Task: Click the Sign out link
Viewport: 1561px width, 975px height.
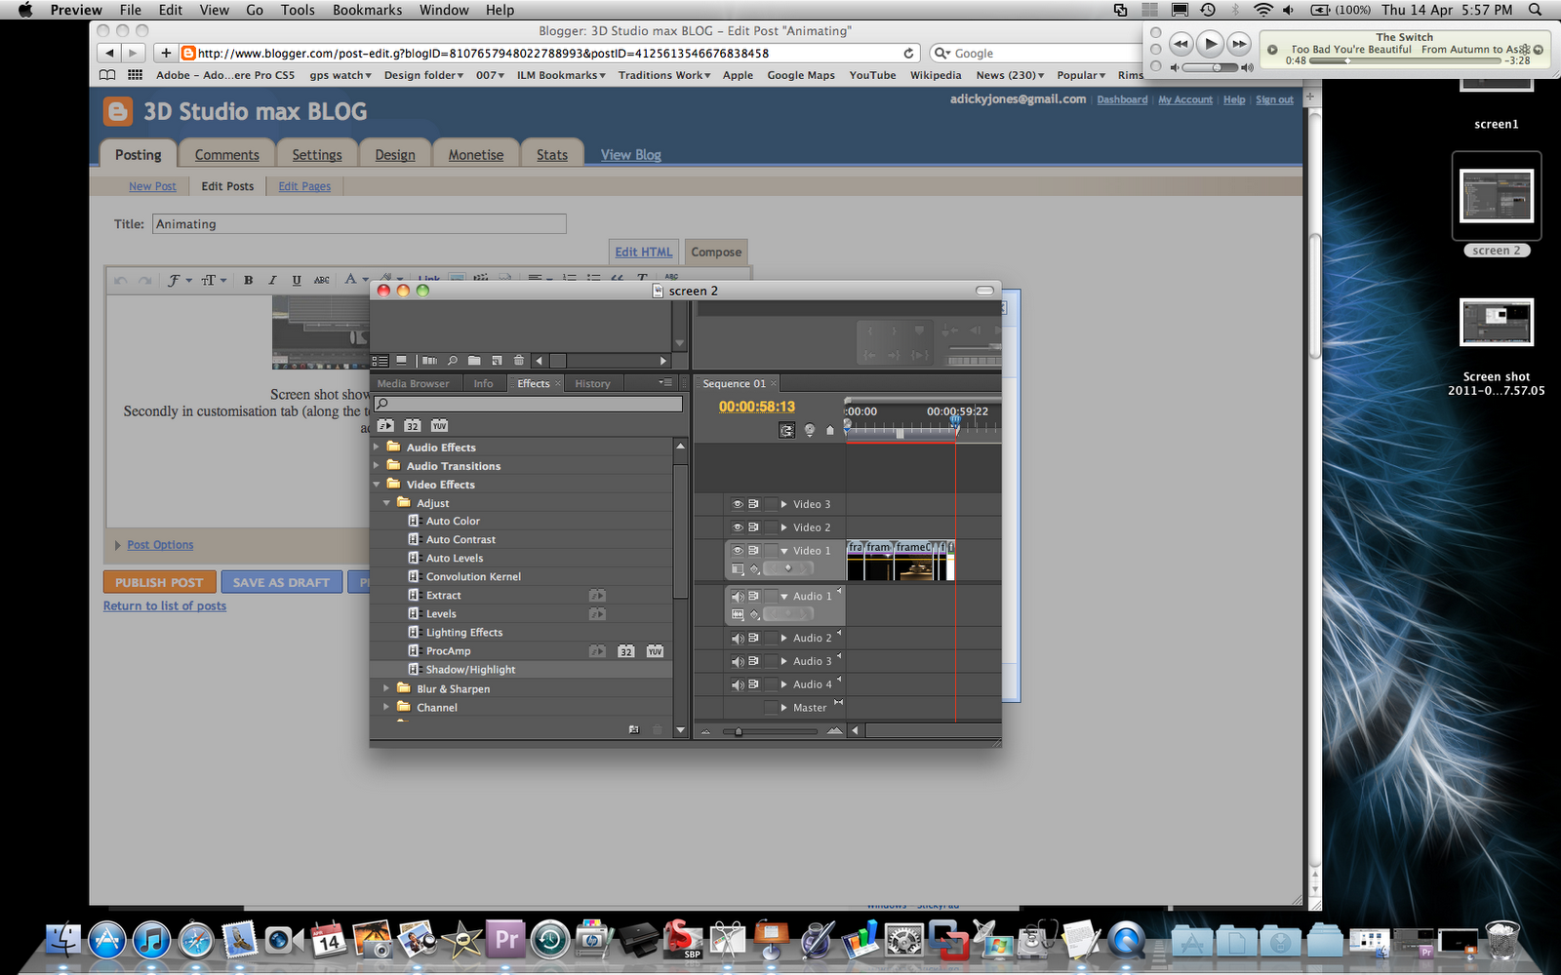Action: (1274, 99)
